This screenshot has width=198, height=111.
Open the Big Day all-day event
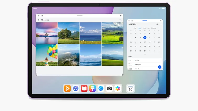(x=137, y=60)
